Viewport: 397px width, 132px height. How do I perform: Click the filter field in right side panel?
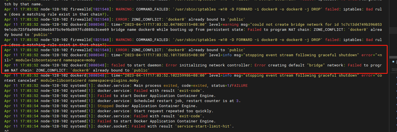(x=394, y=69)
